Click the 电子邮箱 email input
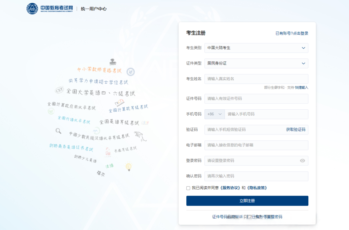Viewport: 349px width, 230px height. click(x=256, y=145)
